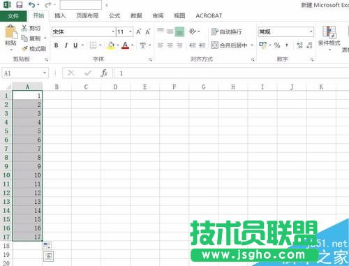Expand the merge and center dropdown arrow
349x266 pixels.
coord(252,45)
